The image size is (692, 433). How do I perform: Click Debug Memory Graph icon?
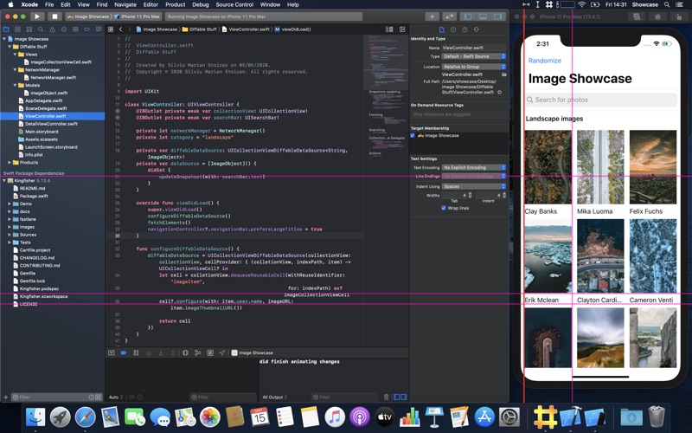coord(198,352)
